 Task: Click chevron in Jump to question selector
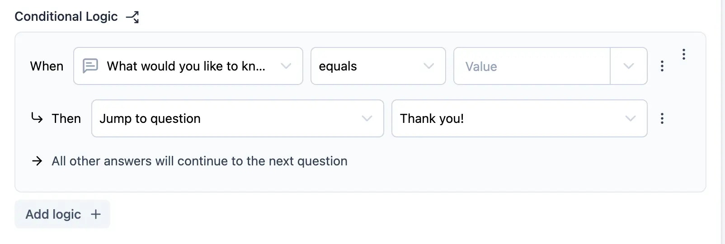tap(367, 118)
